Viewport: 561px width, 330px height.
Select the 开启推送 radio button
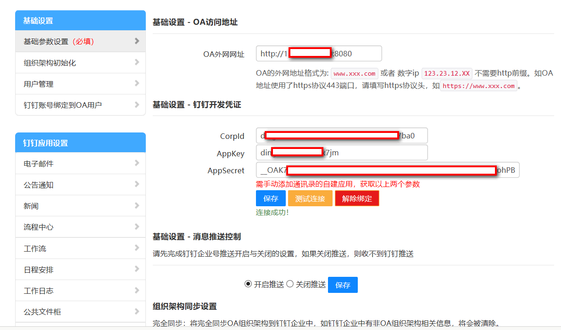coord(248,284)
